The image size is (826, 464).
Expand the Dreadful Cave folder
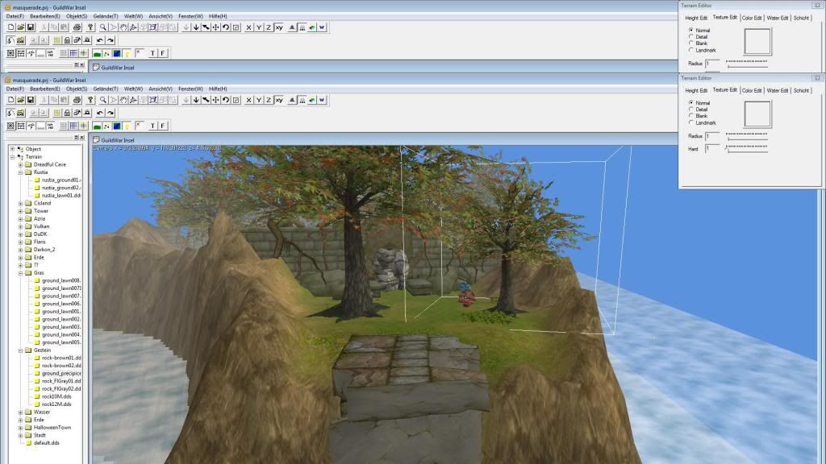click(x=20, y=164)
